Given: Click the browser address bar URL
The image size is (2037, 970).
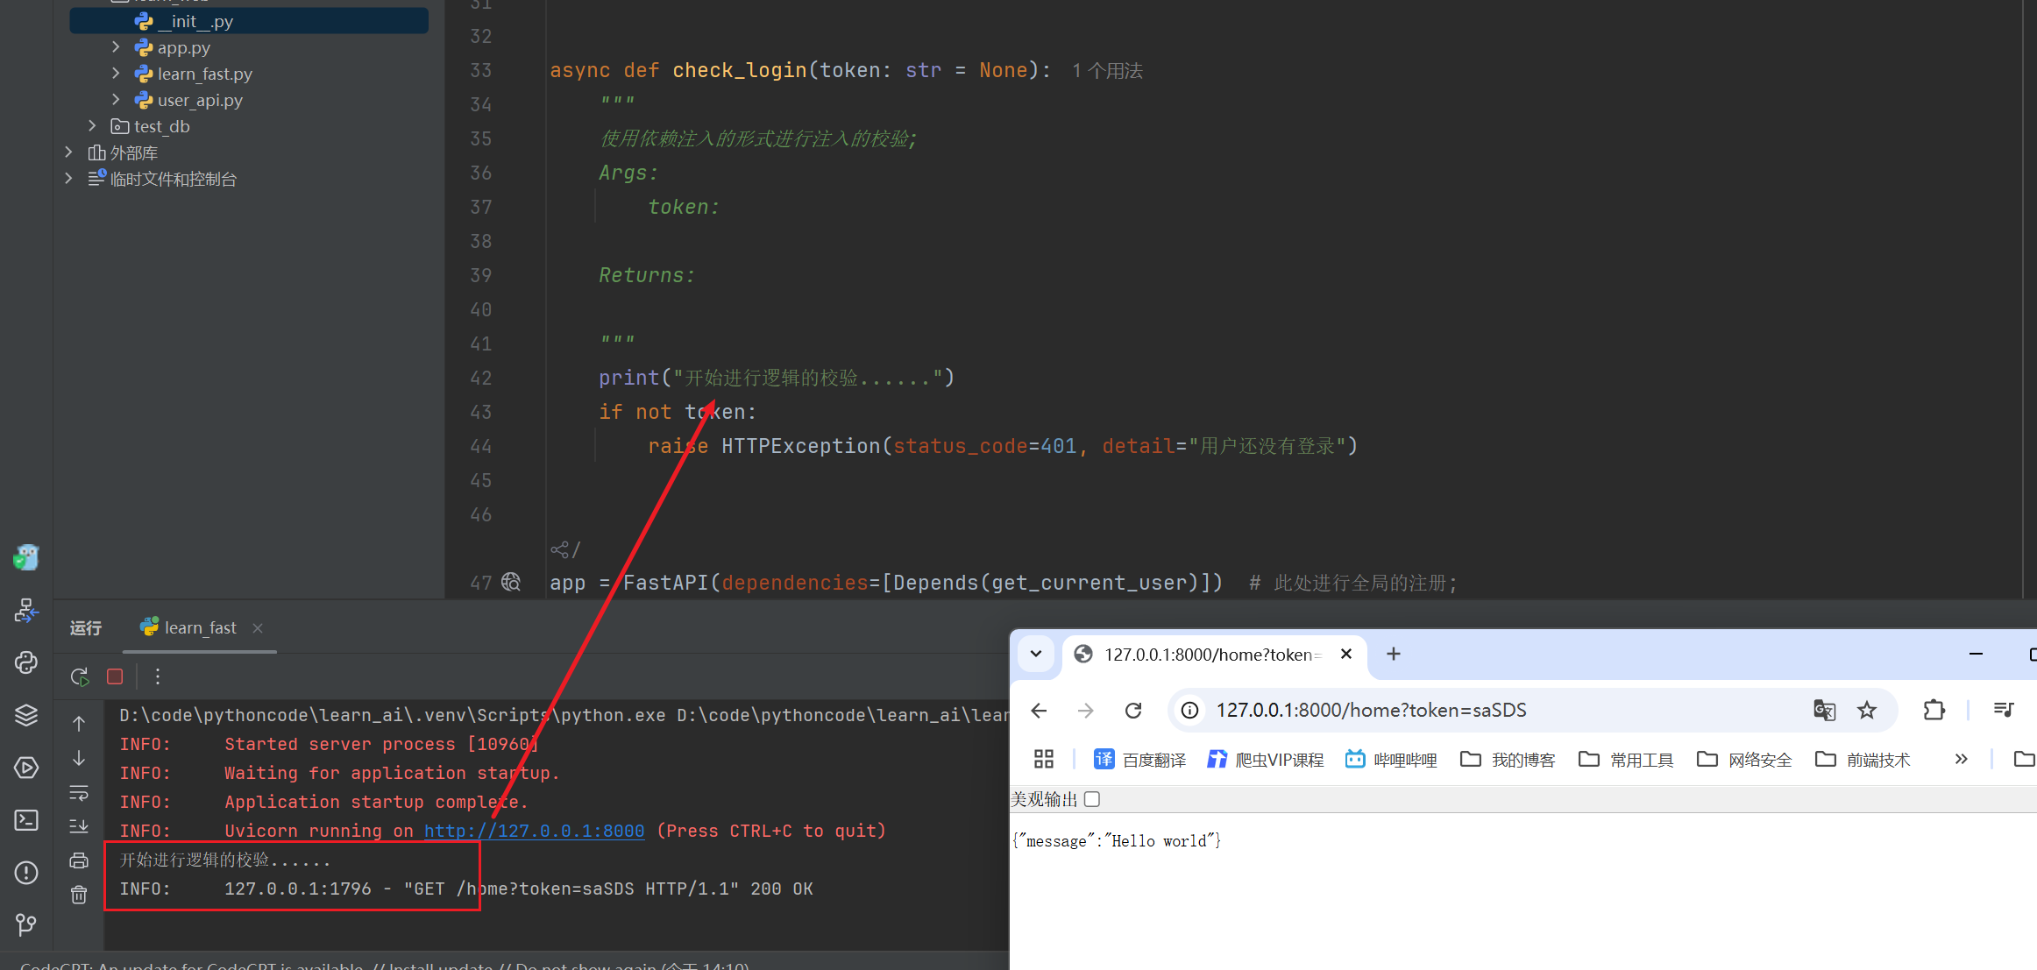Looking at the screenshot, I should coord(1371,710).
